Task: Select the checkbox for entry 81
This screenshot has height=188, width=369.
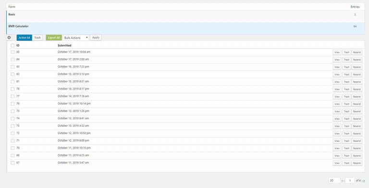Action: [x=12, y=82]
